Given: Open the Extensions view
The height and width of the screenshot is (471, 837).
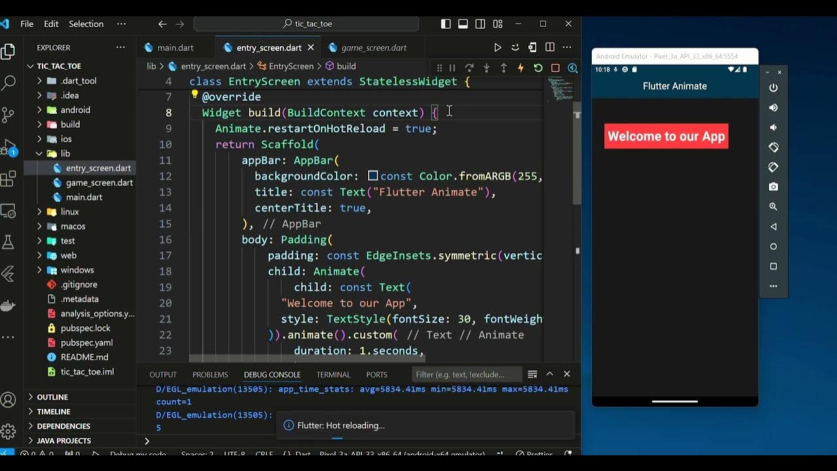Looking at the screenshot, I should pos(9,179).
